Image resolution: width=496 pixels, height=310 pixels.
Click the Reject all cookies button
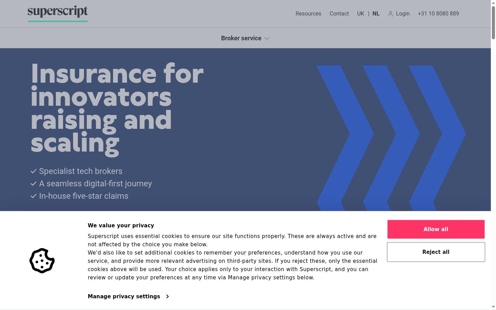[x=436, y=252]
